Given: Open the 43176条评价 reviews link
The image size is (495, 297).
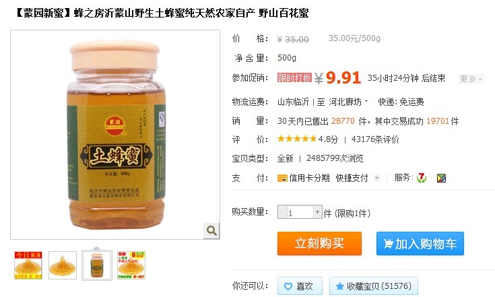Looking at the screenshot, I should click(x=375, y=139).
